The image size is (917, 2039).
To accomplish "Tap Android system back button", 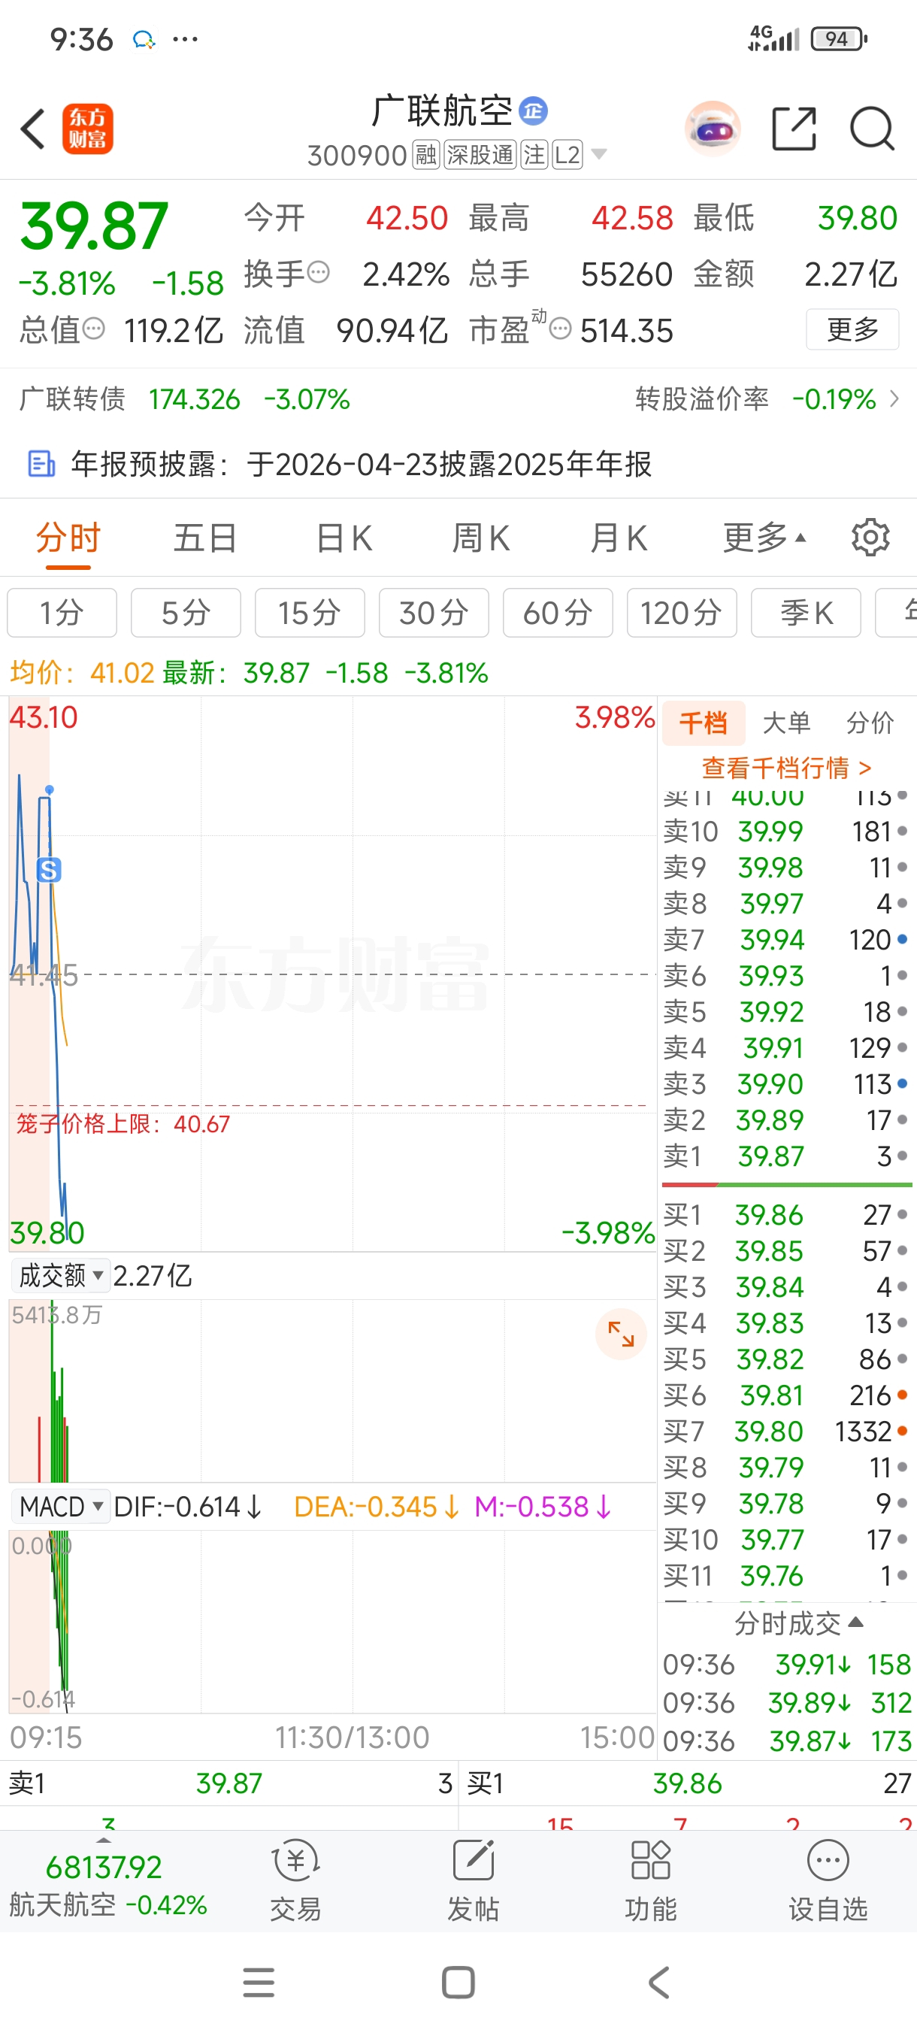I will [658, 1983].
